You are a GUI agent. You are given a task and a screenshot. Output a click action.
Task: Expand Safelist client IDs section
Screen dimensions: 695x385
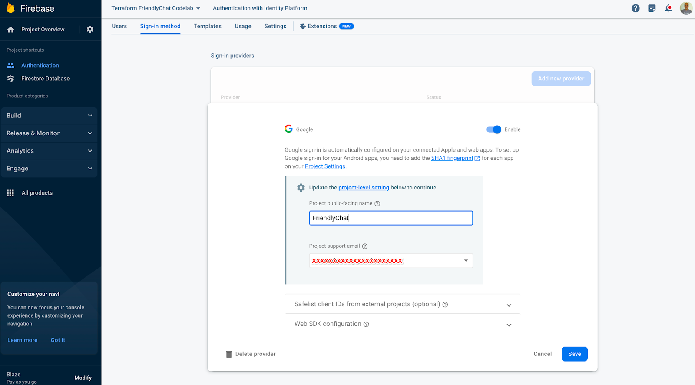509,305
